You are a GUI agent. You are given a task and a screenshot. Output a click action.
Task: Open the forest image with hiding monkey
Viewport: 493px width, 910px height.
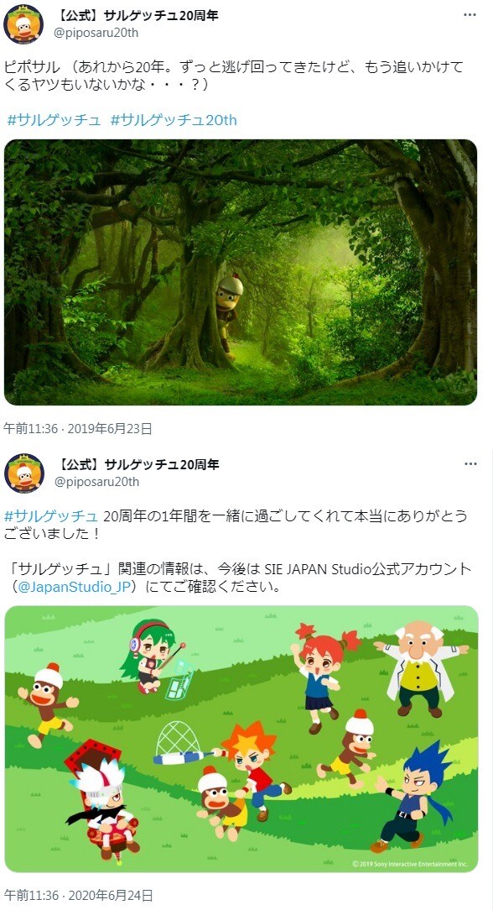click(x=241, y=272)
